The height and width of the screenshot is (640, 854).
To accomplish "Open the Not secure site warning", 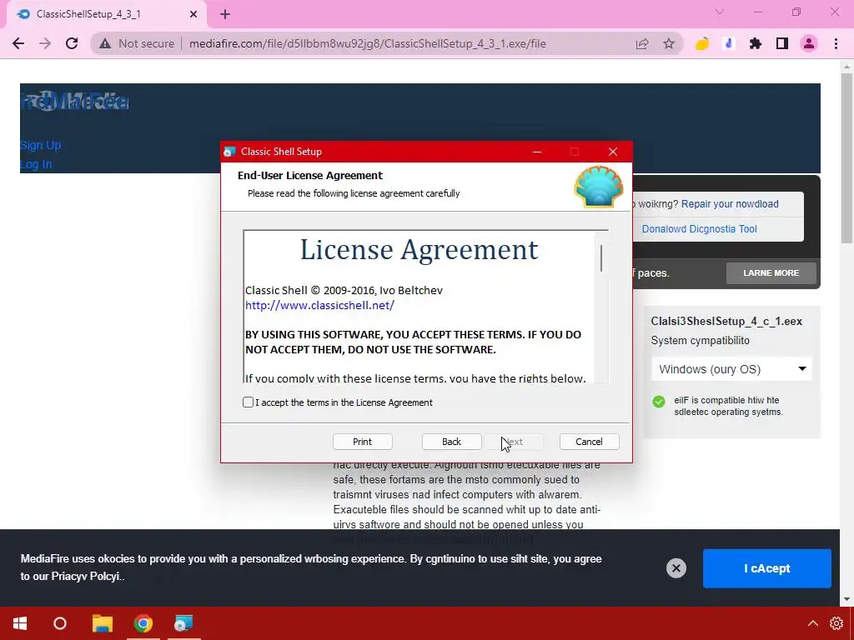I will [137, 43].
